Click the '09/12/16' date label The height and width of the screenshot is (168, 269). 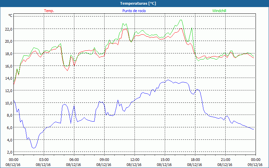pyautogui.click(x=255, y=165)
